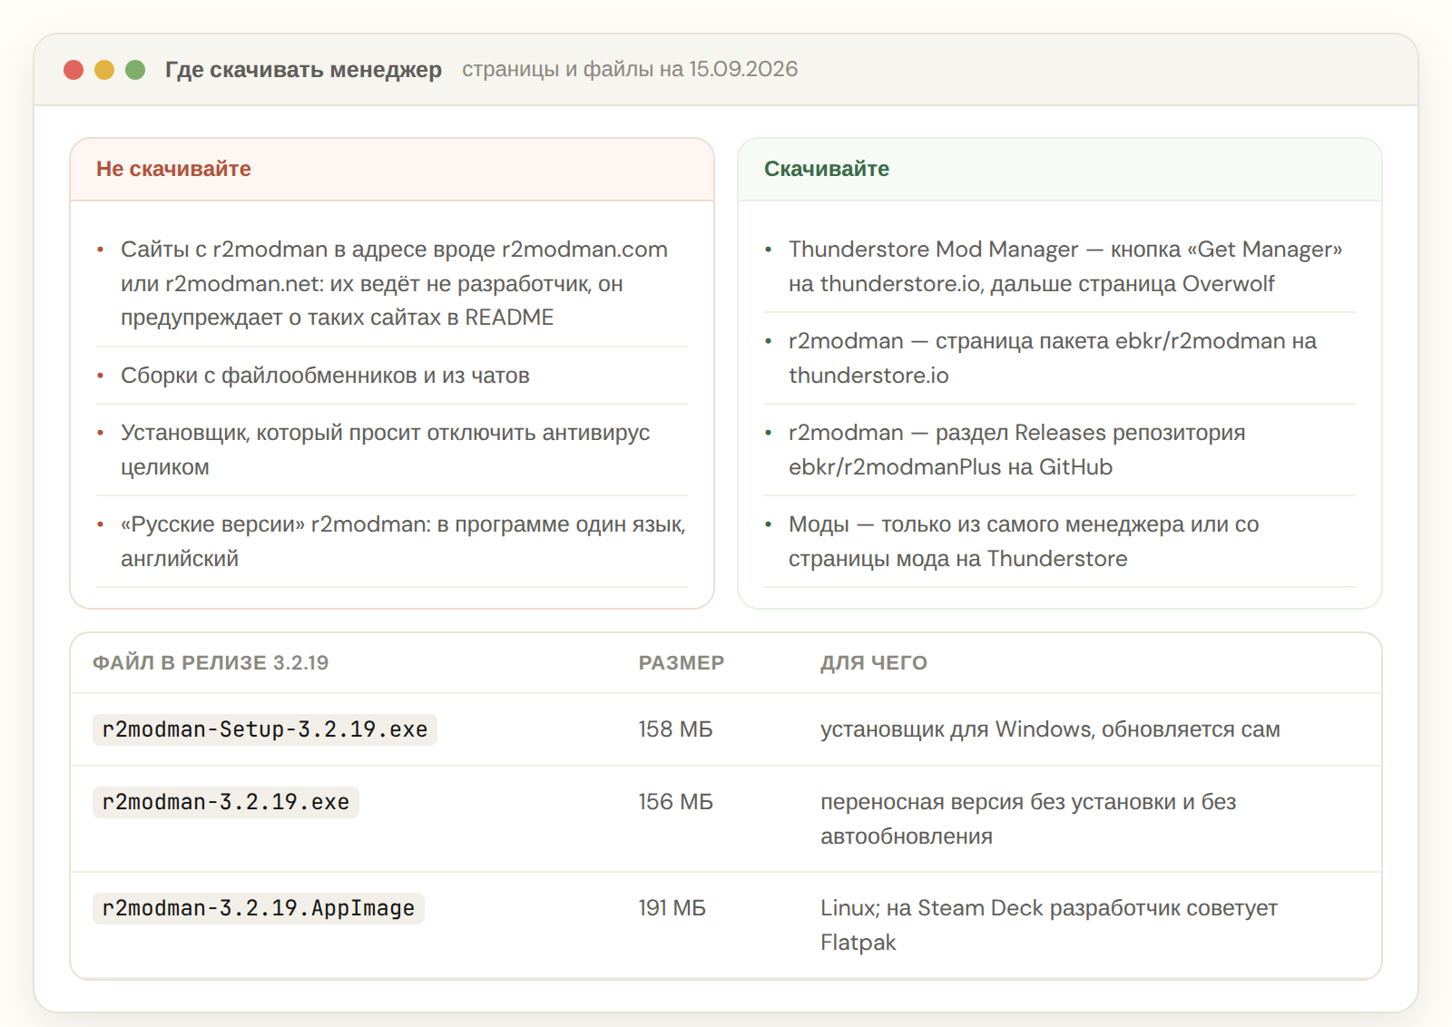1452x1027 pixels.
Task: Select the Linux Steam Deck Flatpak description
Action: 1049,925
